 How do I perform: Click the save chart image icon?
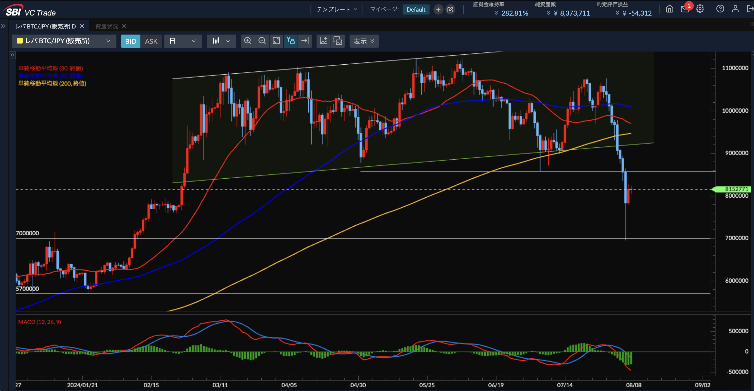338,41
